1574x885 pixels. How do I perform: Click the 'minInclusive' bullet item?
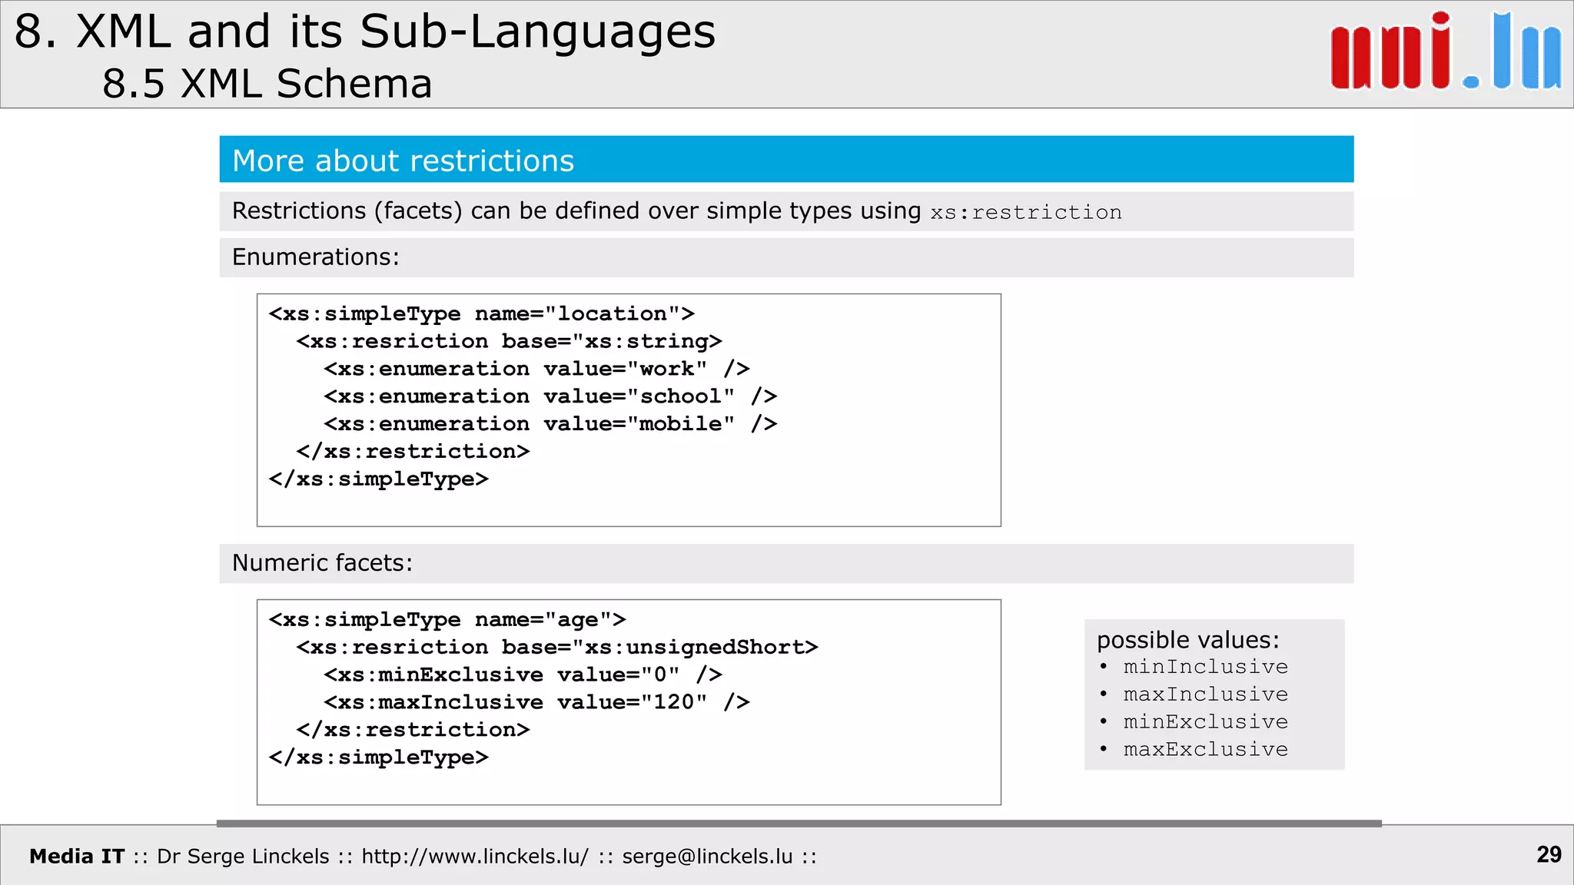pyautogui.click(x=1205, y=667)
